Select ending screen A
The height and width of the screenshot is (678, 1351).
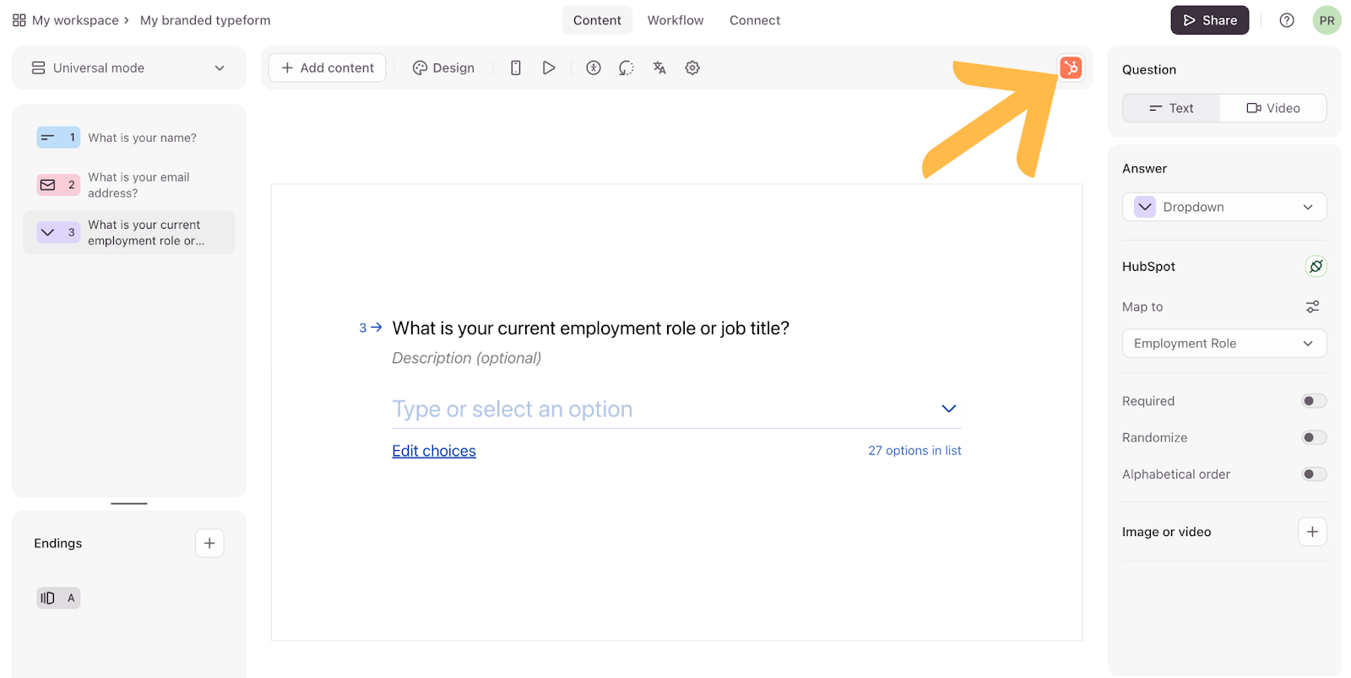pos(58,598)
